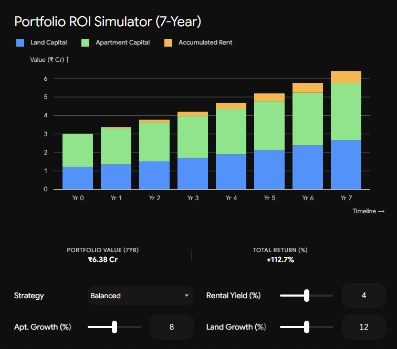Click the y-axis tick label 3
This screenshot has height=349, width=397.
pyautogui.click(x=46, y=134)
